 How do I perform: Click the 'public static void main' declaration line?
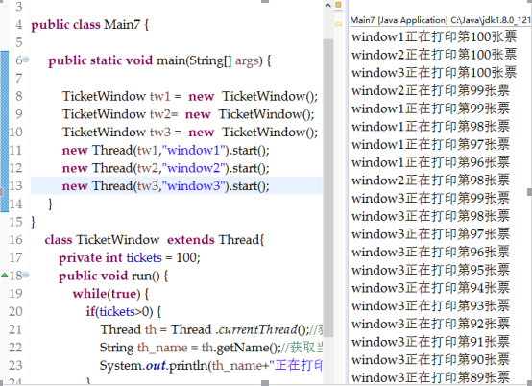coord(159,60)
